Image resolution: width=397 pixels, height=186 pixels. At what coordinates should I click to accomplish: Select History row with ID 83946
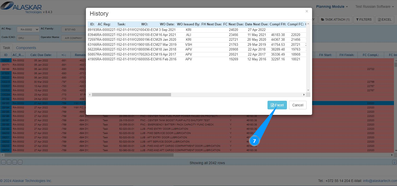coord(197,35)
